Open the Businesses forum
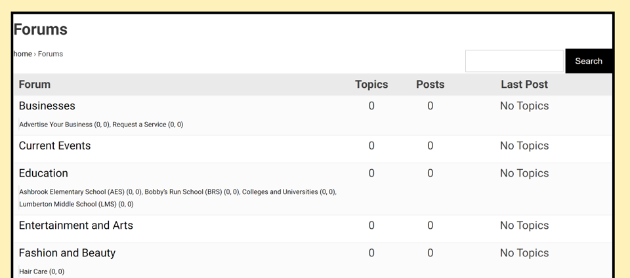Viewport: 630px width, 278px height. 47,106
